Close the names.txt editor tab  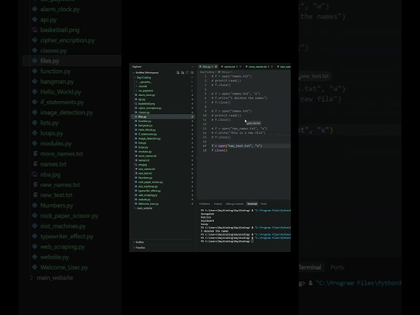pyautogui.click(x=240, y=67)
